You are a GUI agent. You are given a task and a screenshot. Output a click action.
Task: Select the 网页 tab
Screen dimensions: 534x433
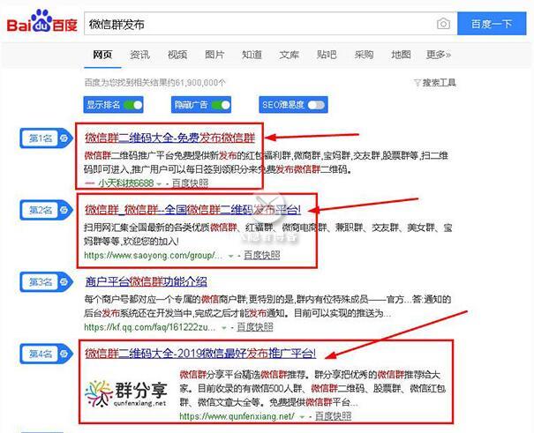[x=102, y=55]
